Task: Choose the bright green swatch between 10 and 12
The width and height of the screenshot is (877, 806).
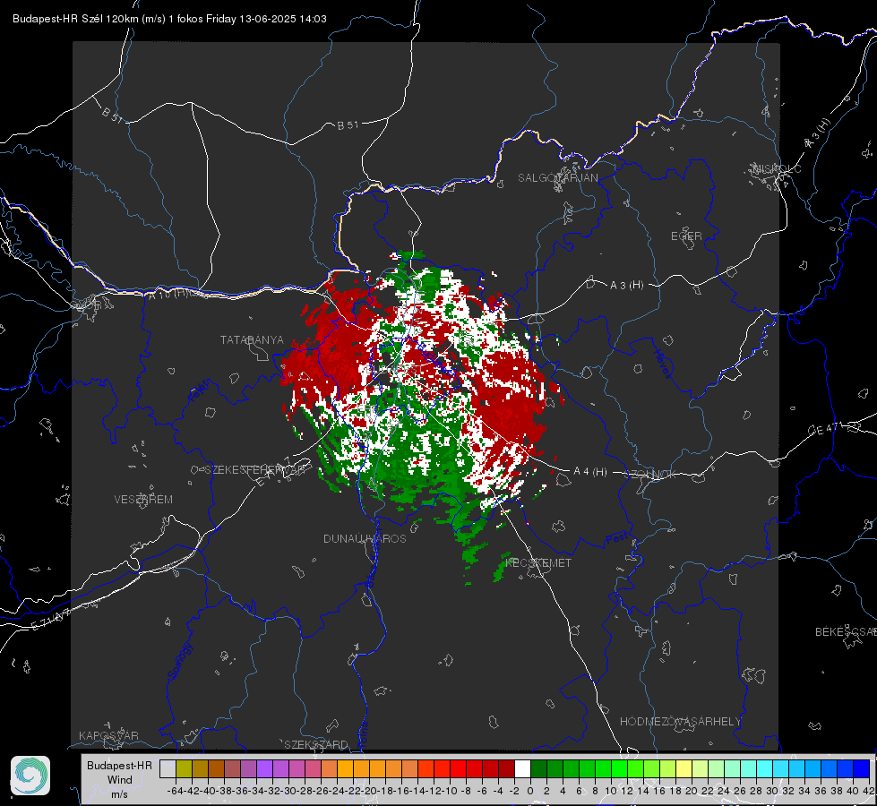Action: [619, 769]
